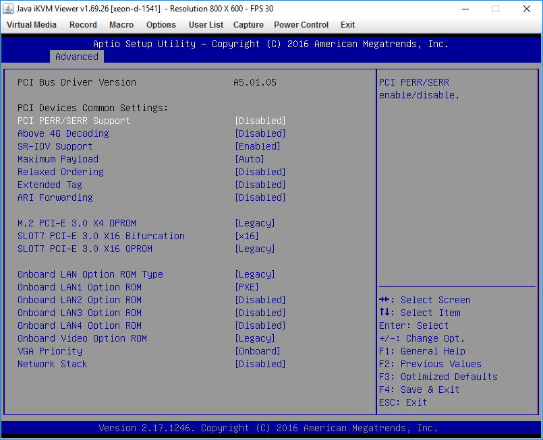The width and height of the screenshot is (543, 440).
Task: Open the Macro menu
Action: [121, 25]
